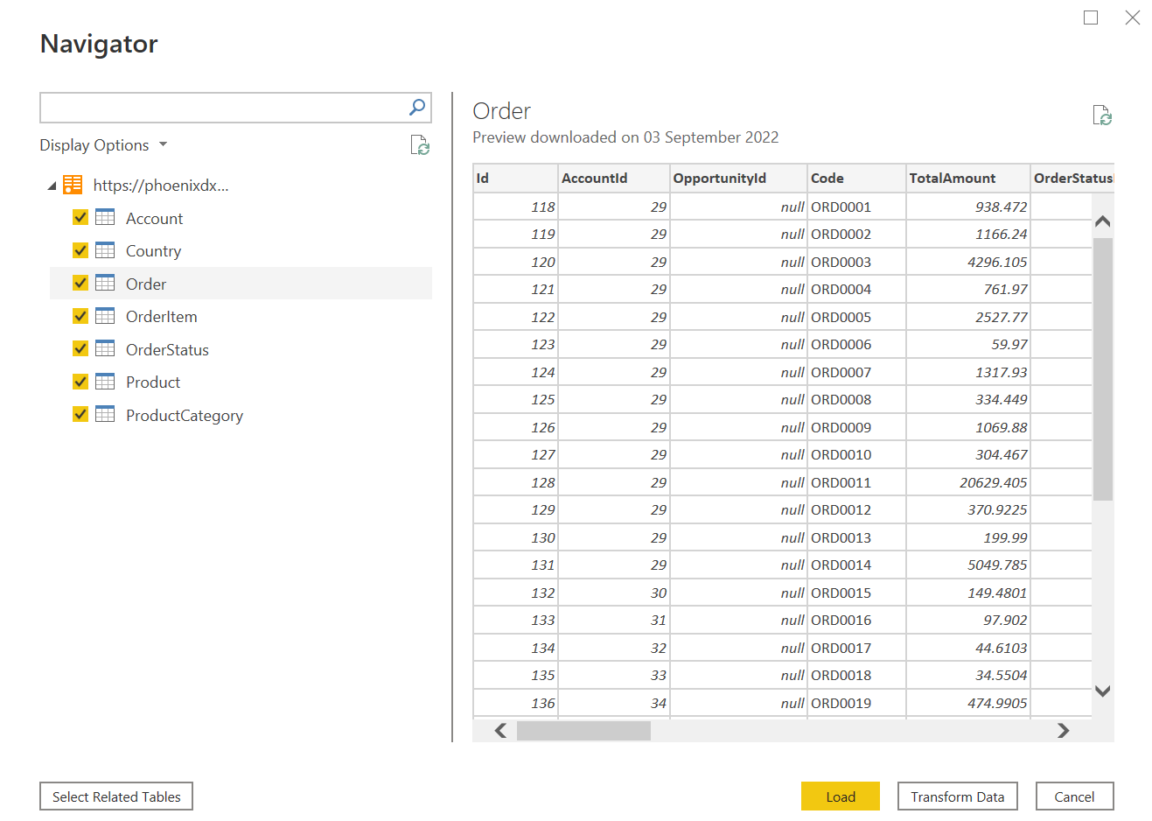
Task: Uncheck the OrderStatus table checkbox
Action: pos(80,348)
